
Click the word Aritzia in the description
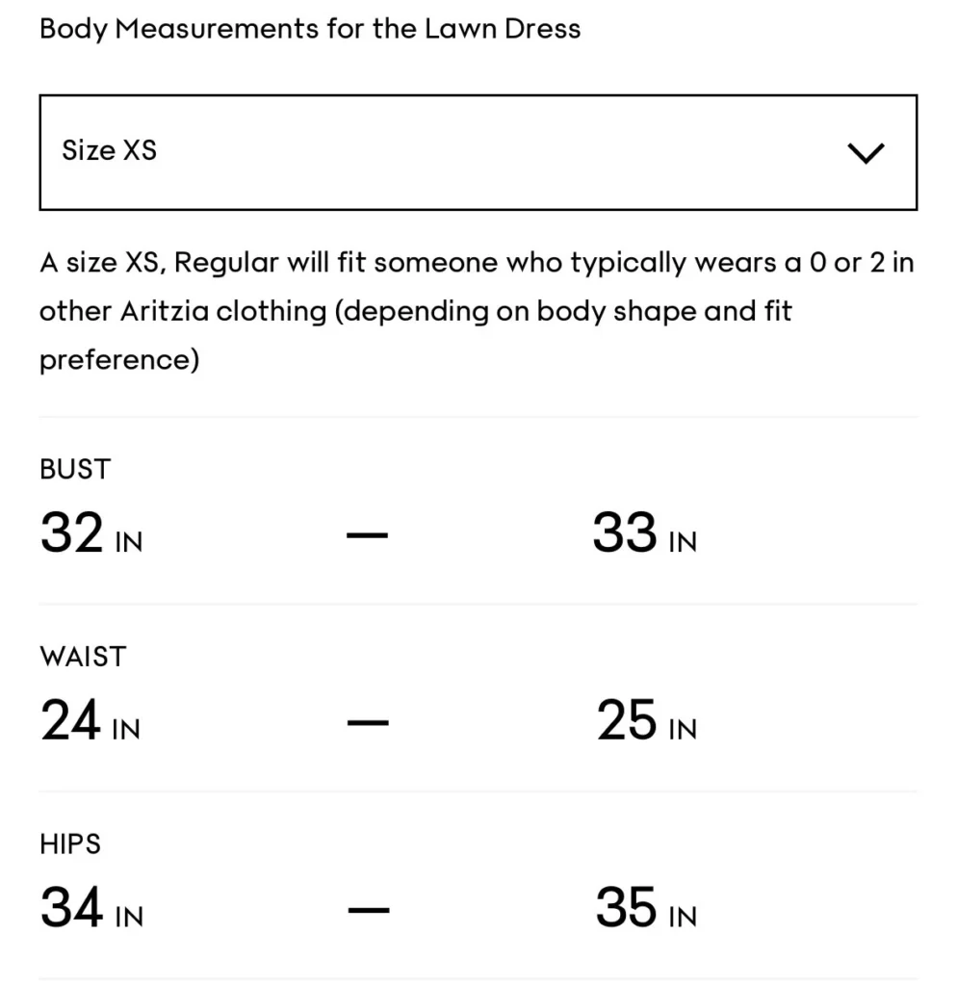(x=161, y=311)
